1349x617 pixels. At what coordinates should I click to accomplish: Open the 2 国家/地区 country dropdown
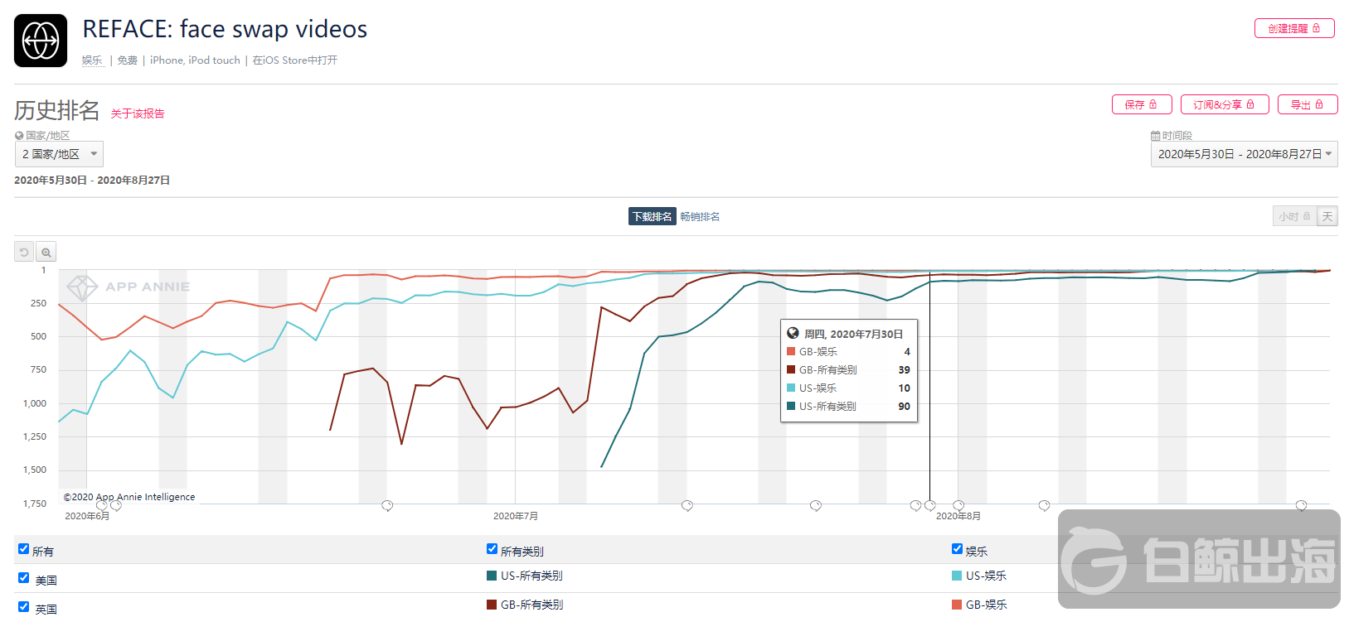tap(59, 154)
